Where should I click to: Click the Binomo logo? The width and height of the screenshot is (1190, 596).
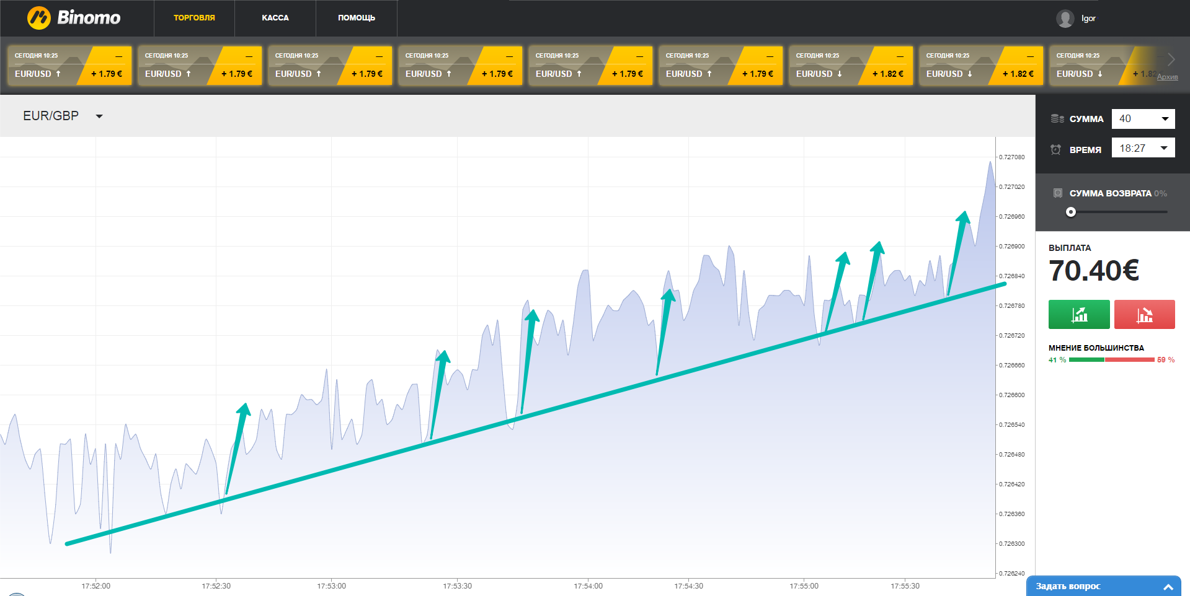coord(74,18)
